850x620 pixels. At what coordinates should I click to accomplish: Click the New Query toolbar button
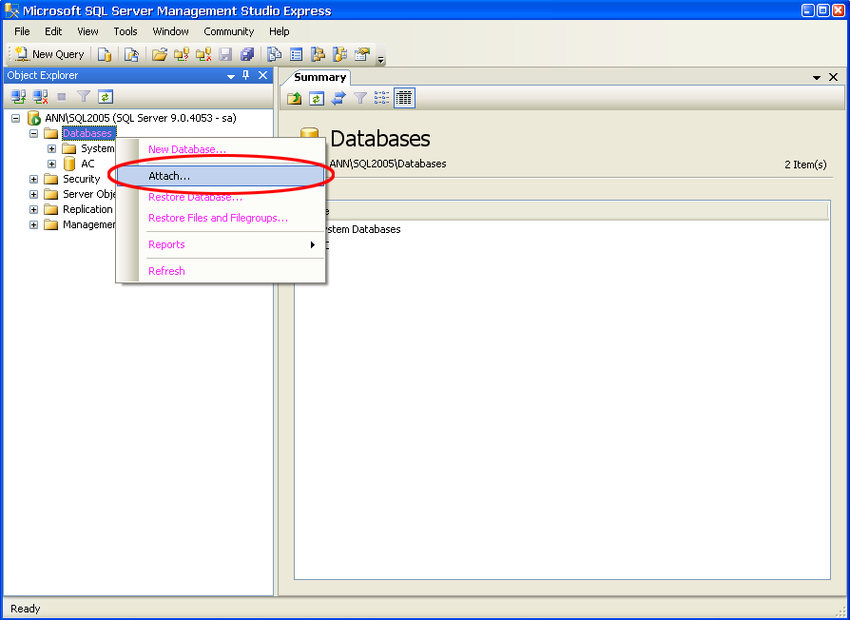pos(49,54)
